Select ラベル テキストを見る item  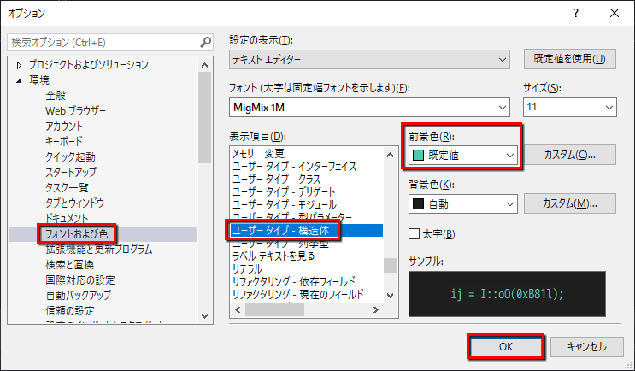coord(273,256)
